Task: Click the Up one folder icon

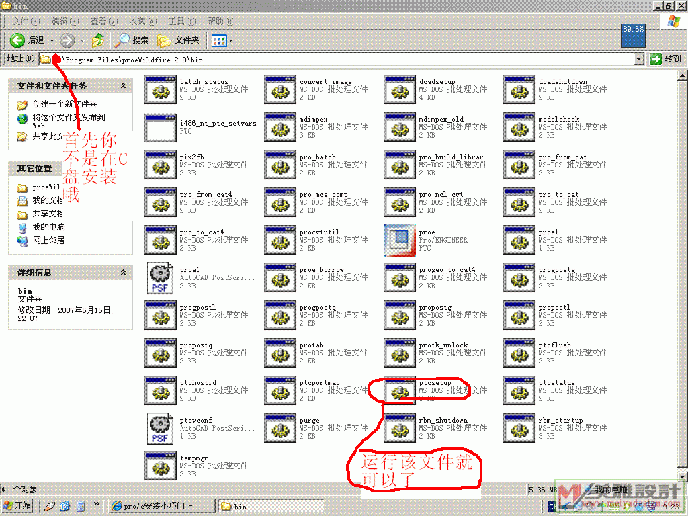Action: pos(98,40)
